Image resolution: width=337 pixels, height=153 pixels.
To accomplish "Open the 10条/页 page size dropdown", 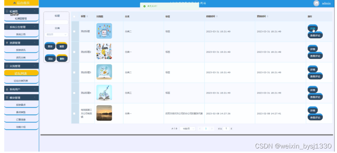I will (188, 129).
